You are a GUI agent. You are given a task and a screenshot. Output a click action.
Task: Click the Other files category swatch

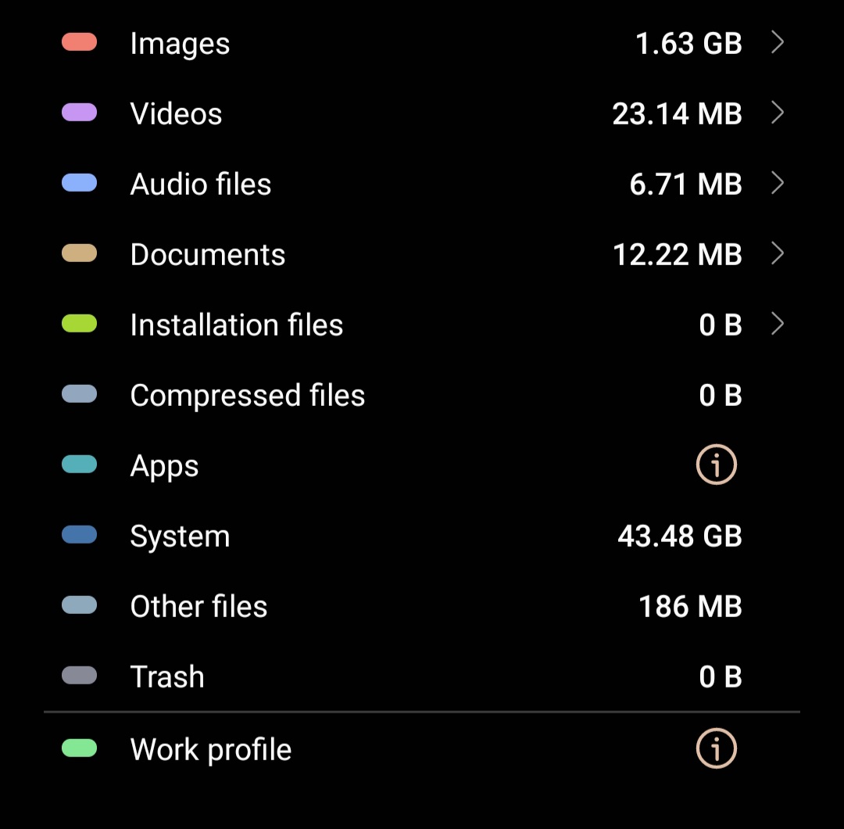pos(79,605)
